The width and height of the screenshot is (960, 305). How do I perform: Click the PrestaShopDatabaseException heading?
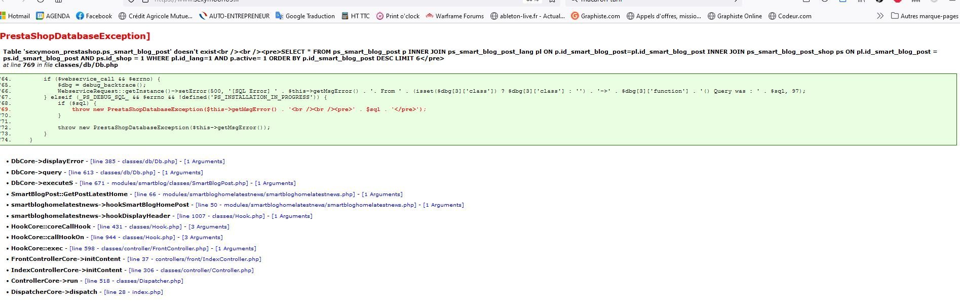[75, 36]
